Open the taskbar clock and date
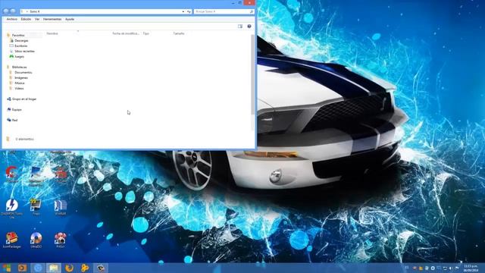The height and width of the screenshot is (273, 485). pos(471,268)
